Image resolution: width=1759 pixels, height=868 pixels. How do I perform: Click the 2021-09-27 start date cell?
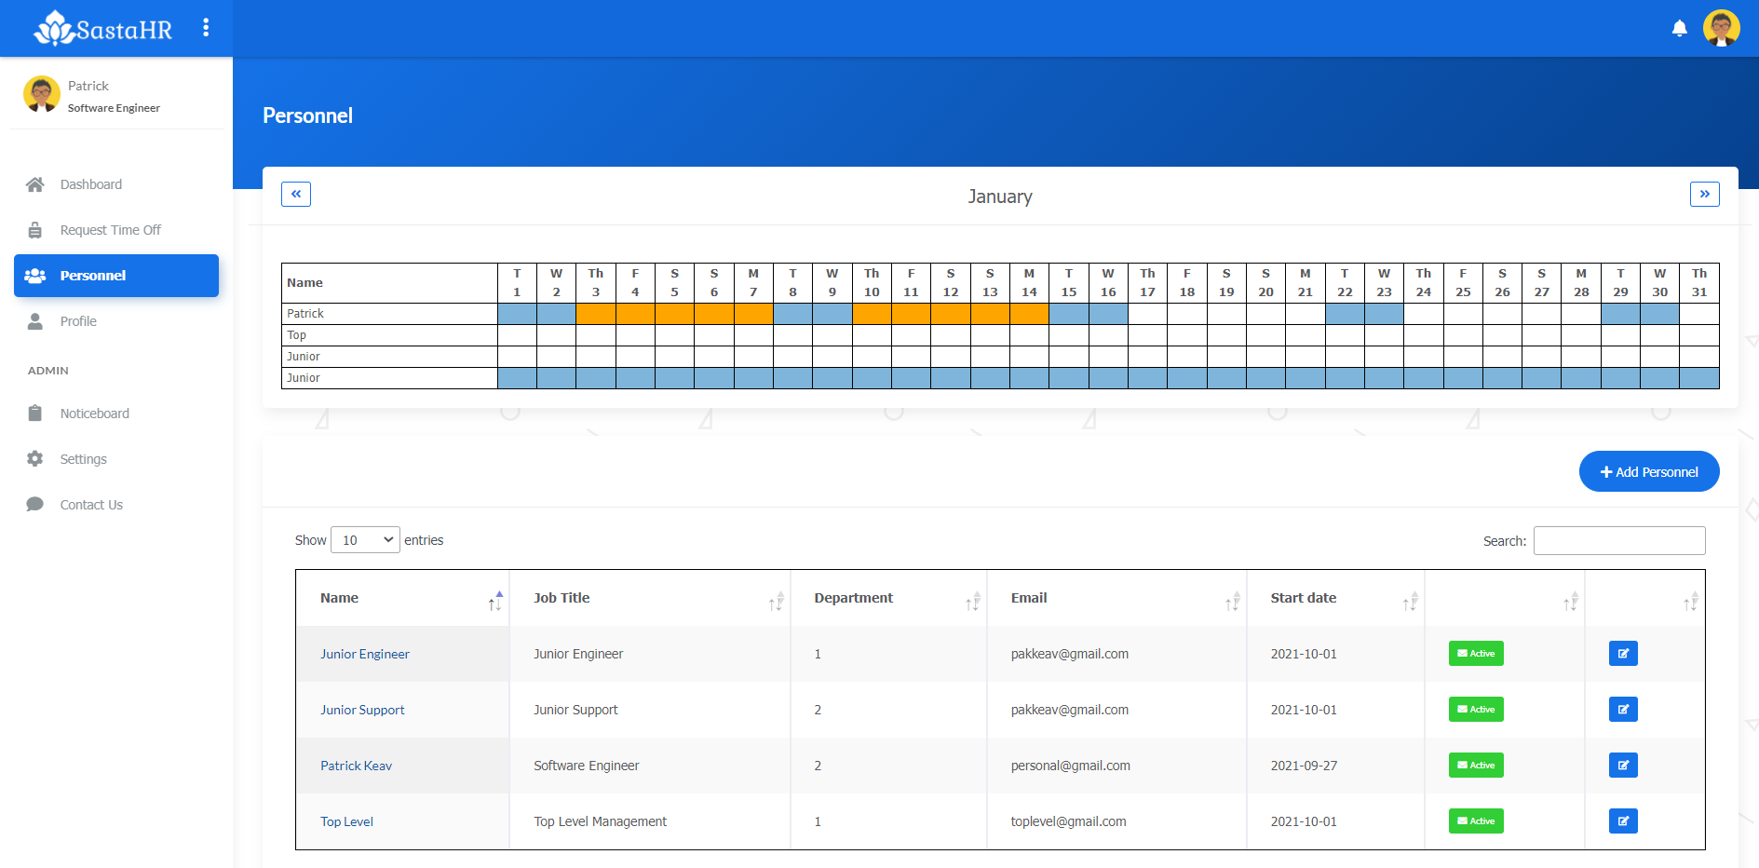pyautogui.click(x=1304, y=766)
